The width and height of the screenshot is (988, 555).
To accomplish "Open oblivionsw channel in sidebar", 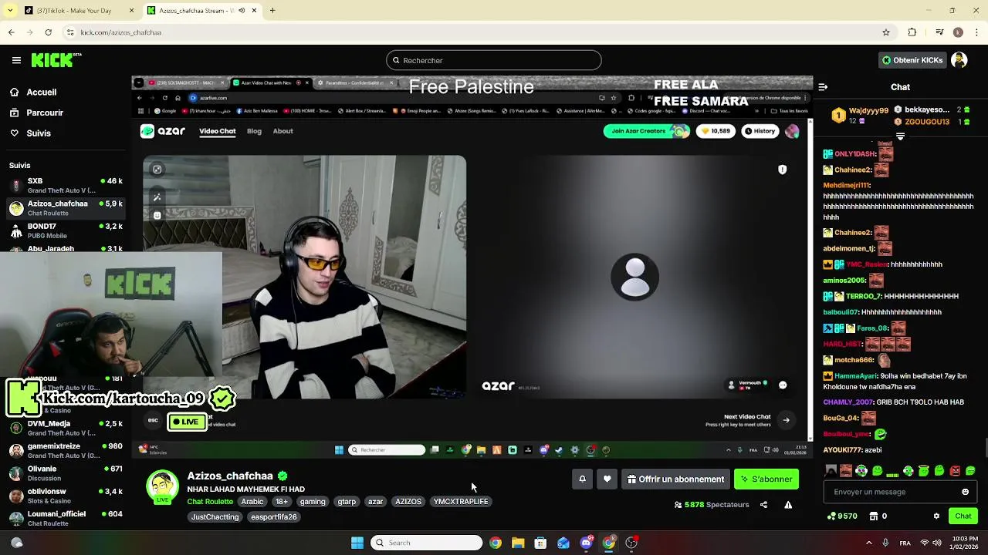I will 66,496.
